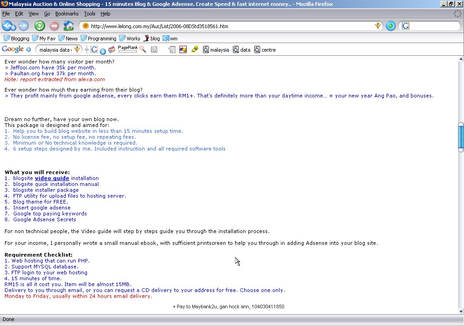Find the word 'centre' on the page
The image size is (464, 326).
(x=265, y=50)
